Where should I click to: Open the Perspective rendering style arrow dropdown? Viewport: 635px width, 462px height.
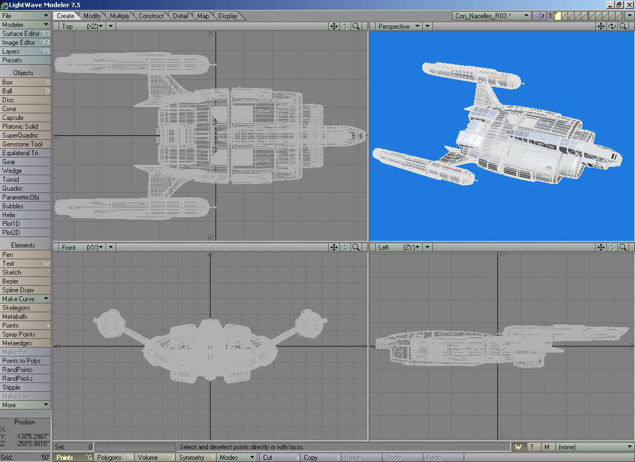(x=427, y=27)
